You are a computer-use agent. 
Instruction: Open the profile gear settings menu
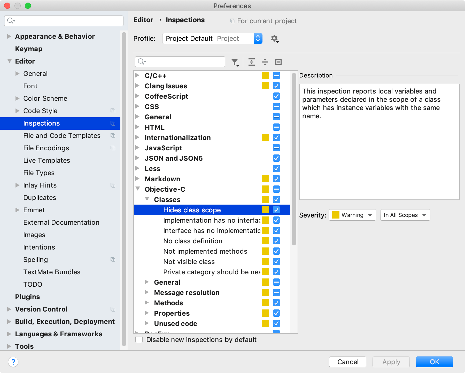pos(275,39)
